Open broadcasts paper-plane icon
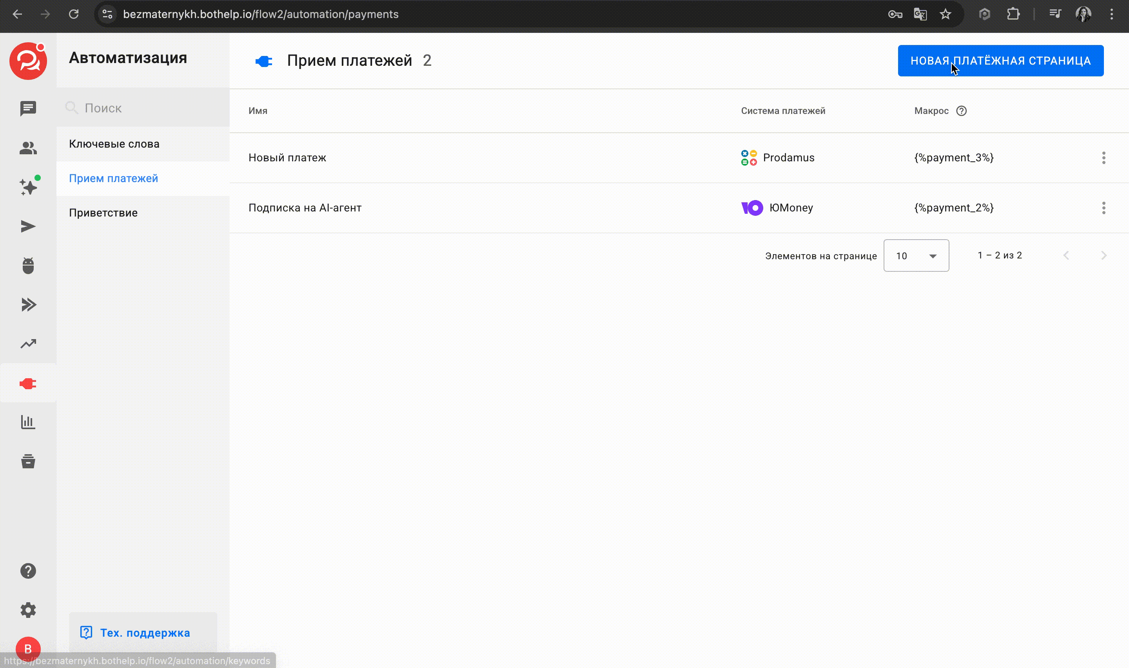Screen dimensions: 1129x668 [x=28, y=226]
